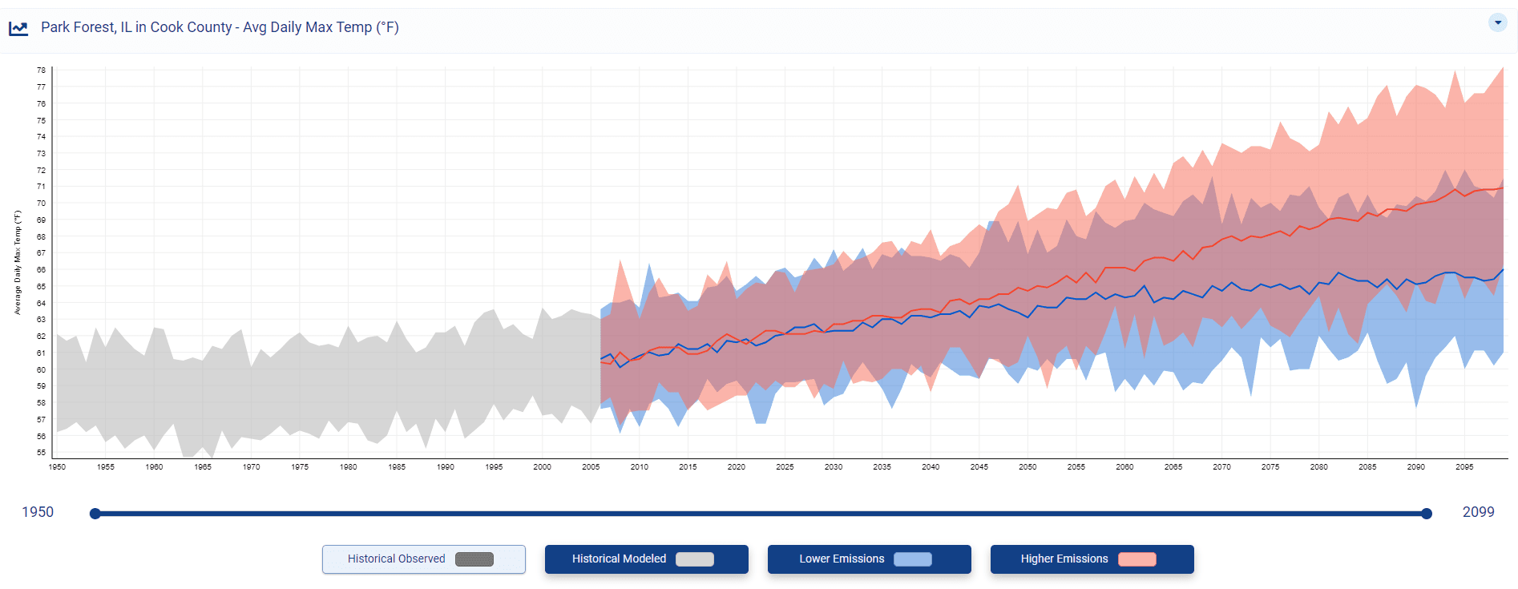Click the right slider handle near 2099

point(1427,514)
